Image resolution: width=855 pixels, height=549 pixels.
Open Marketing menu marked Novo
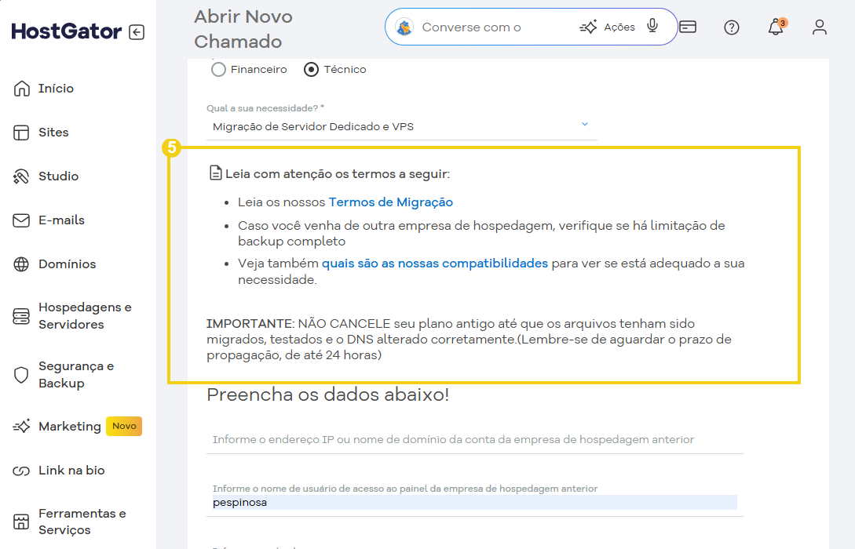pos(70,427)
